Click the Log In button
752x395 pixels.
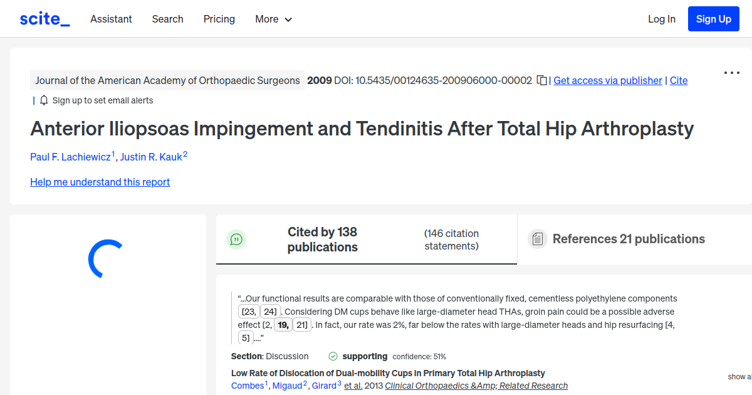click(x=662, y=19)
